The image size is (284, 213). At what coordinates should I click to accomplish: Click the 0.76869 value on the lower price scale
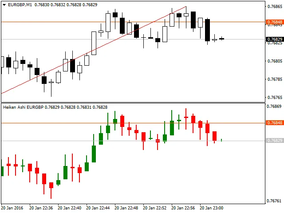(x=274, y=106)
